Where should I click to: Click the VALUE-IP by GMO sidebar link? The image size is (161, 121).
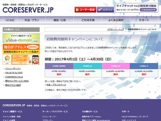(x=14, y=73)
